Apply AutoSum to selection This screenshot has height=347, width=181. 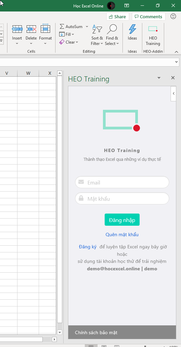coord(71,27)
